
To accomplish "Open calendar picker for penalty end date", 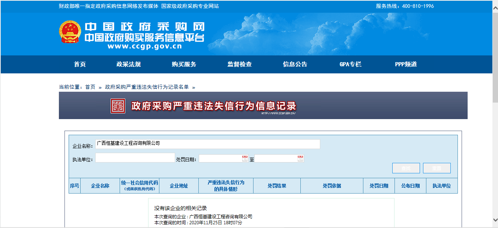I will click(x=300, y=158).
